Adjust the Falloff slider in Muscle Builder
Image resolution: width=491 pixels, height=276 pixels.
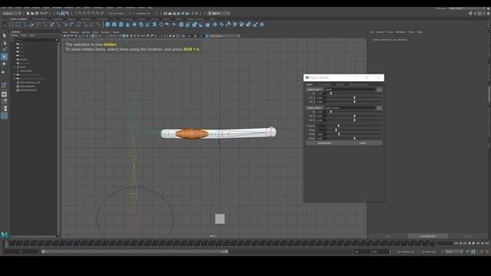(354, 138)
